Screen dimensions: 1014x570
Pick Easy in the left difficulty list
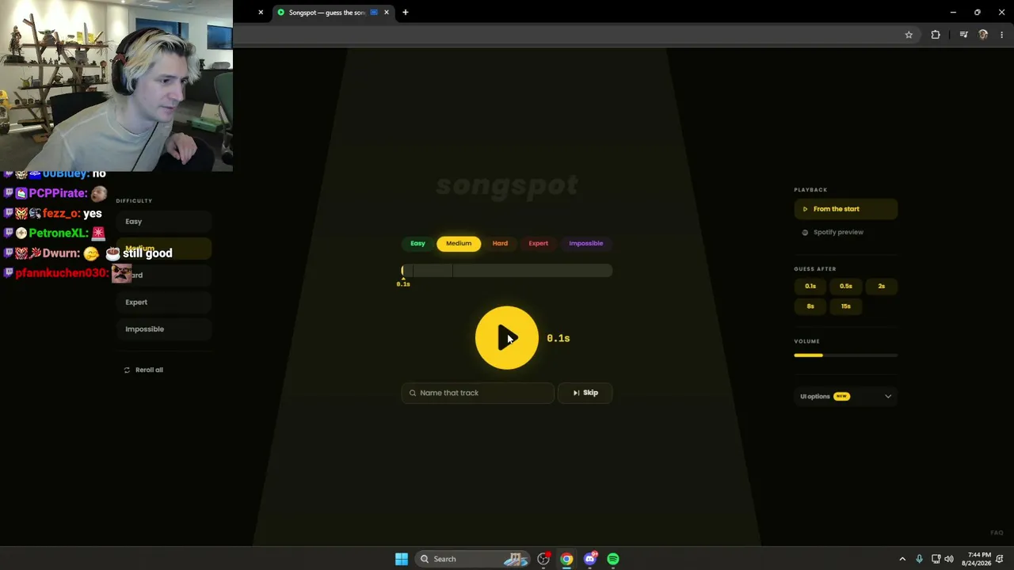click(x=163, y=222)
